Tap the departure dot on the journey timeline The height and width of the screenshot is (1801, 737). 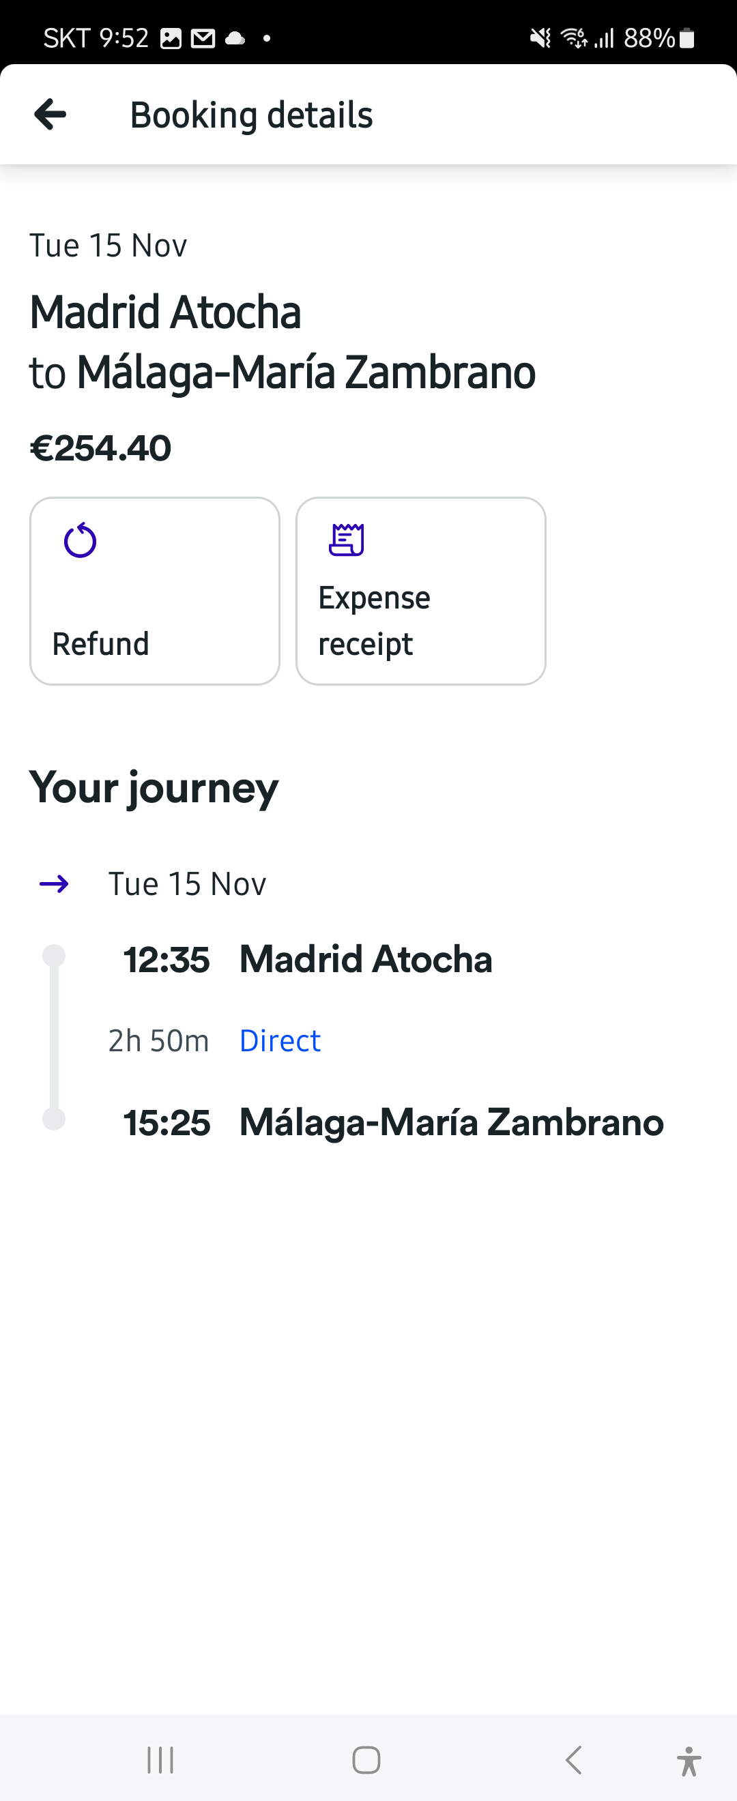54,956
